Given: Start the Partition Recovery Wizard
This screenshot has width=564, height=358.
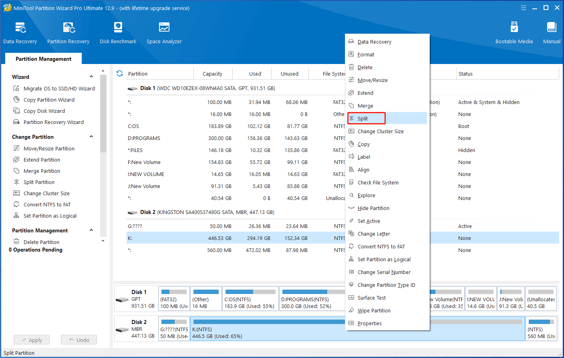Looking at the screenshot, I should click(x=49, y=122).
